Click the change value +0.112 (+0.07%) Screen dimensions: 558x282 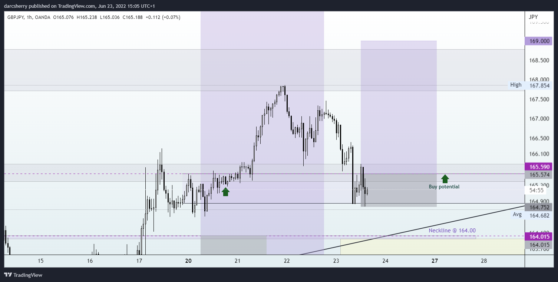click(164, 17)
